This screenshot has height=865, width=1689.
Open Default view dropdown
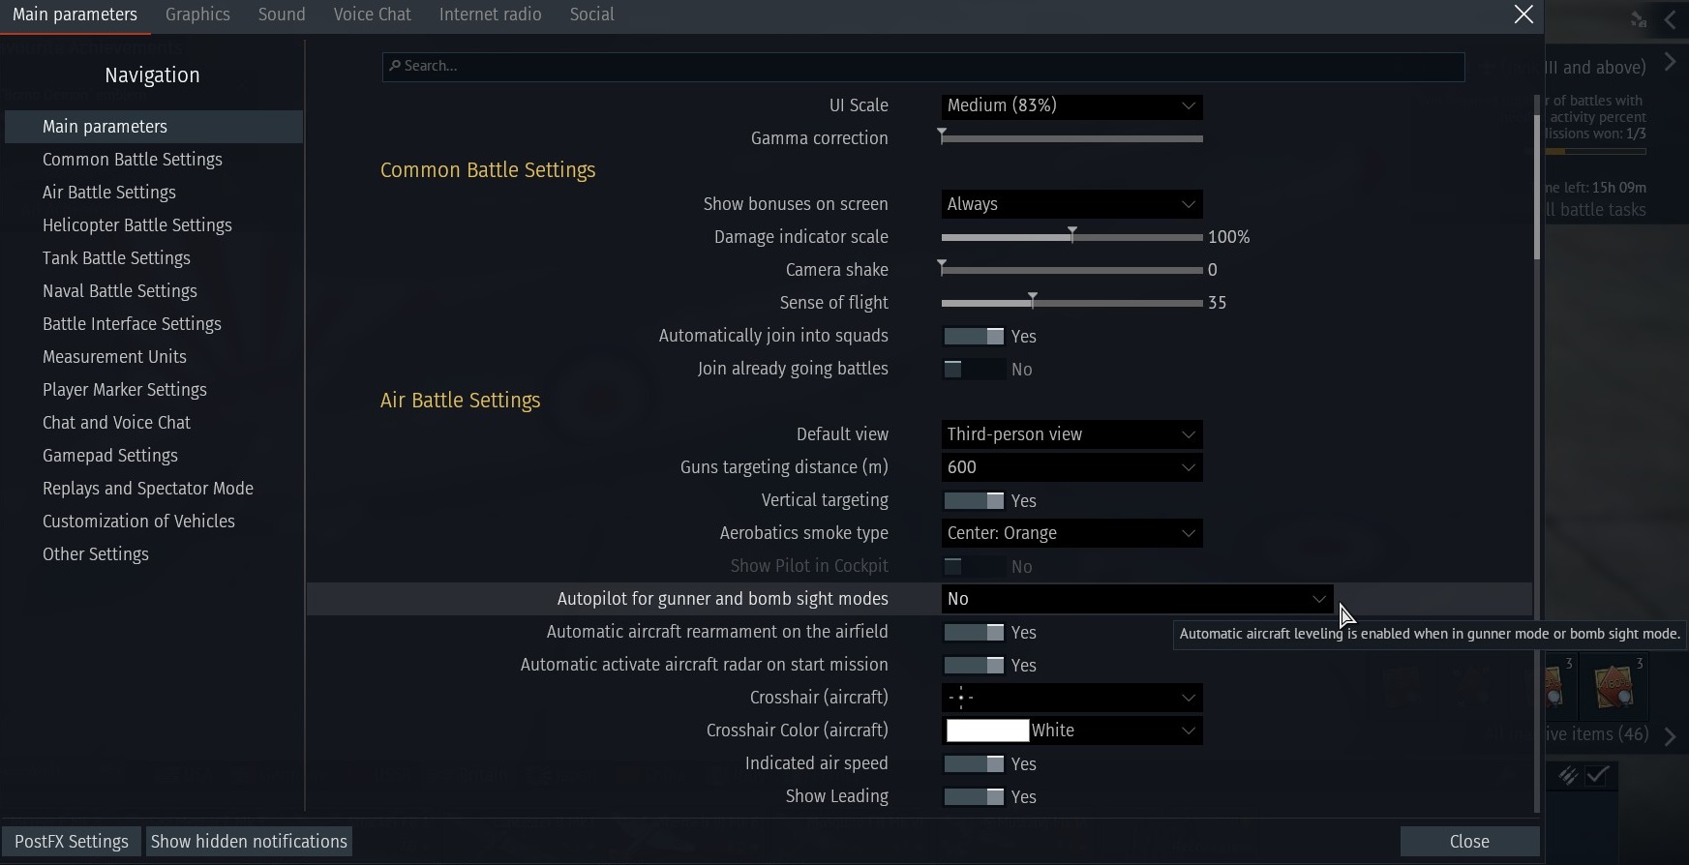tap(1071, 434)
